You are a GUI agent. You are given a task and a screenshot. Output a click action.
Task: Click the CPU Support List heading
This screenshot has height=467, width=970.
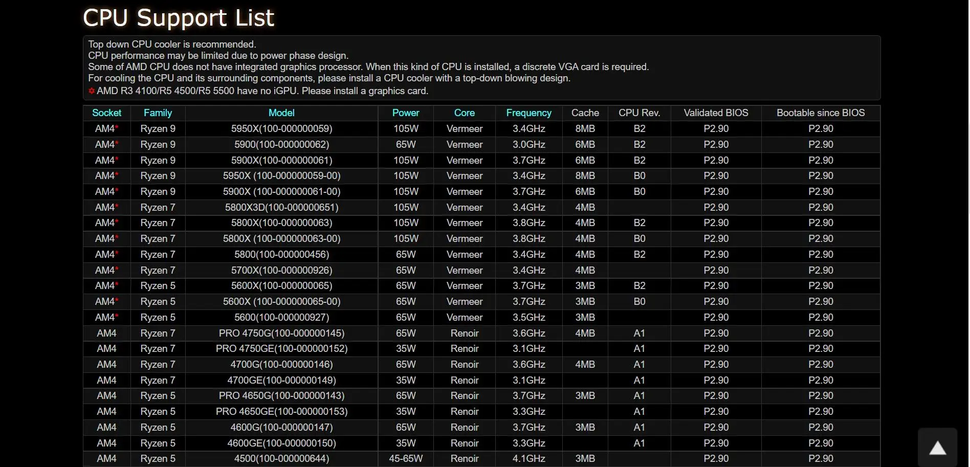[179, 18]
